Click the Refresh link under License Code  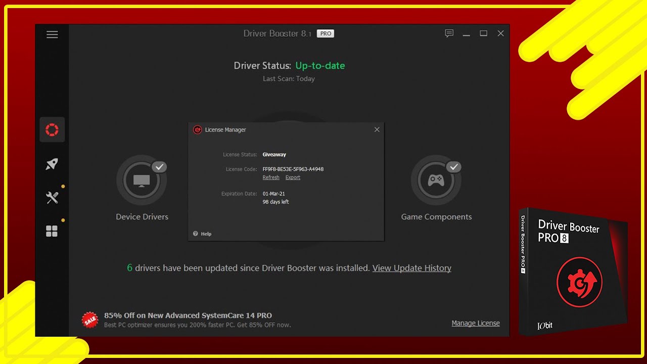click(x=271, y=177)
